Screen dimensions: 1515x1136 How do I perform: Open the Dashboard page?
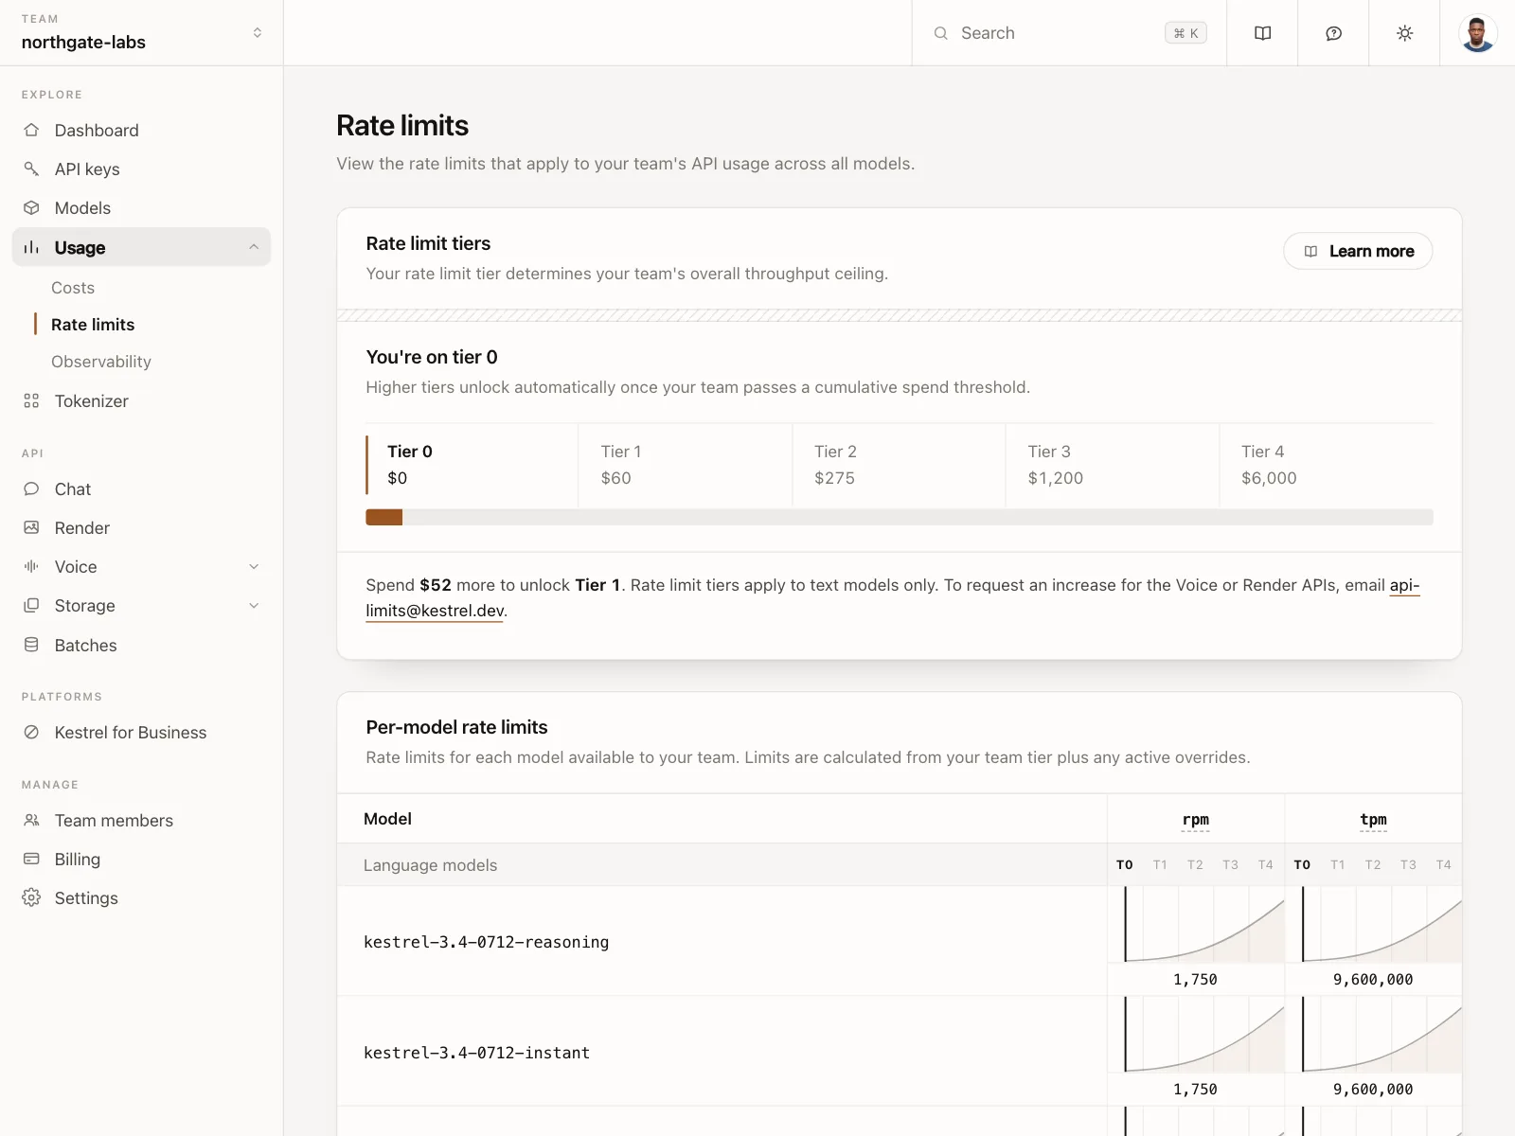[x=141, y=130]
